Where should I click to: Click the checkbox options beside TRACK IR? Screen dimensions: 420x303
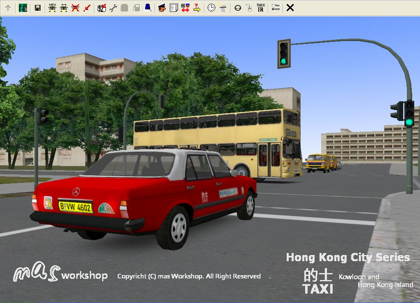point(276,7)
